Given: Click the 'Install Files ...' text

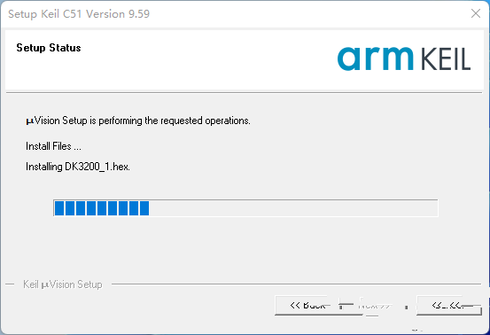Looking at the screenshot, I should pos(53,146).
